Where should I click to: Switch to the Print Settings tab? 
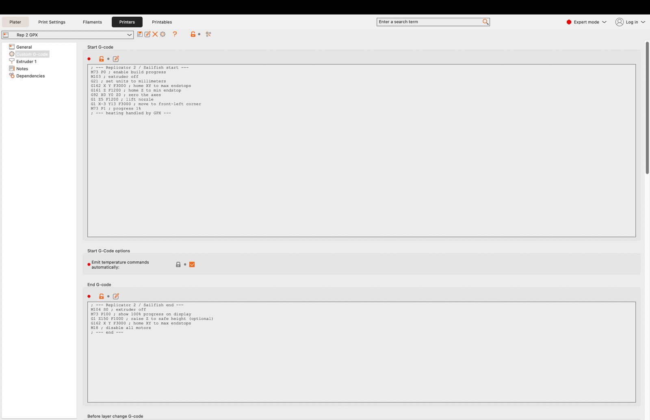[x=52, y=22]
